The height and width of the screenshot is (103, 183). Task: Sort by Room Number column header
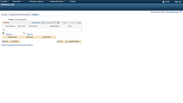[11, 26]
